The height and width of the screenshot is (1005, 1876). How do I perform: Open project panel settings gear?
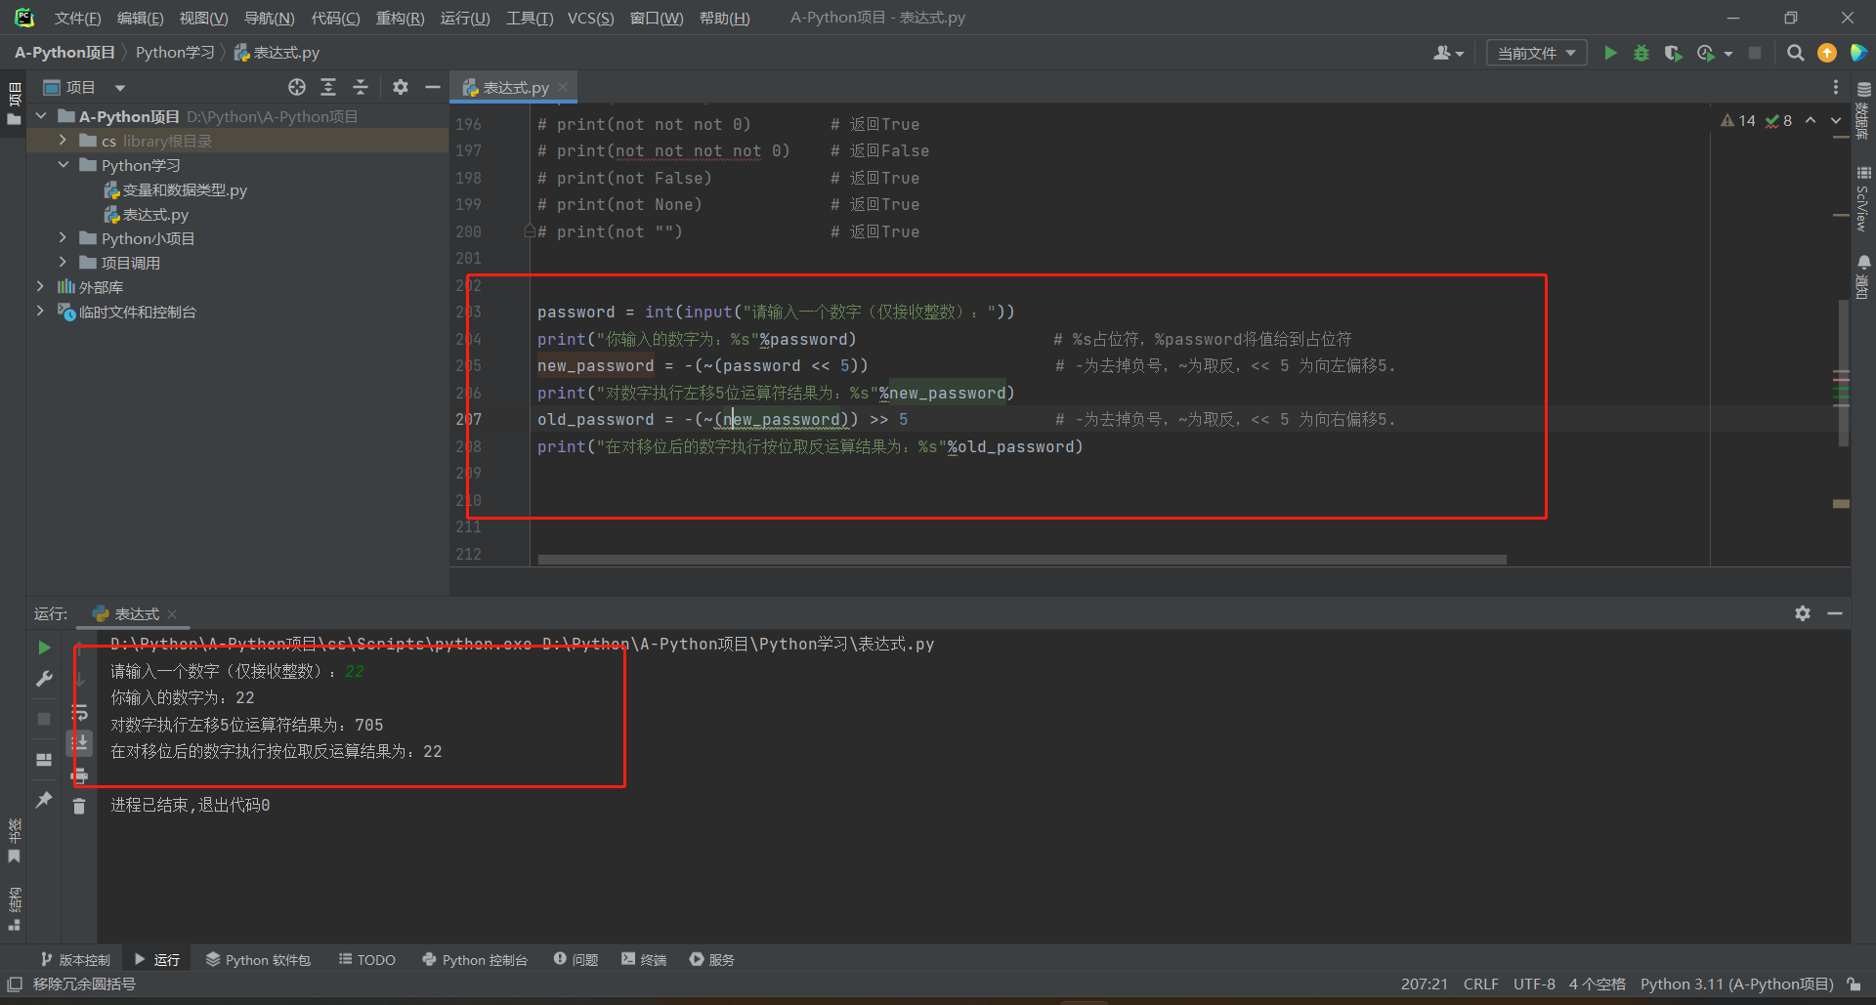401,88
